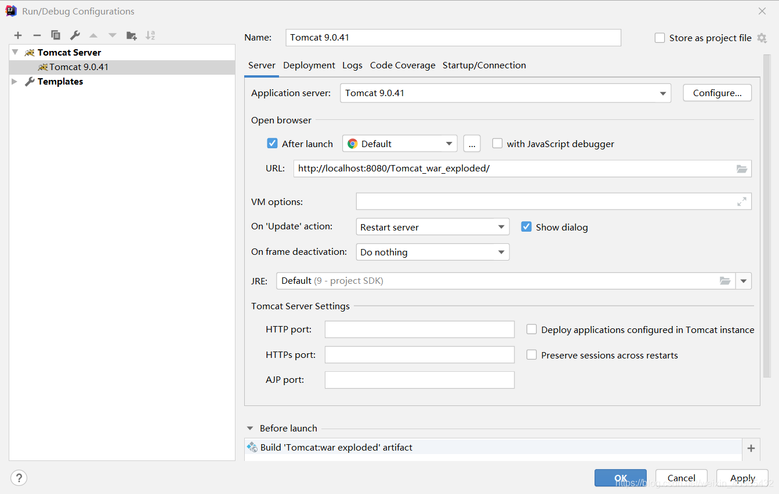Screen dimensions: 779x494
Task: Open Application server dropdown
Action: coord(505,93)
